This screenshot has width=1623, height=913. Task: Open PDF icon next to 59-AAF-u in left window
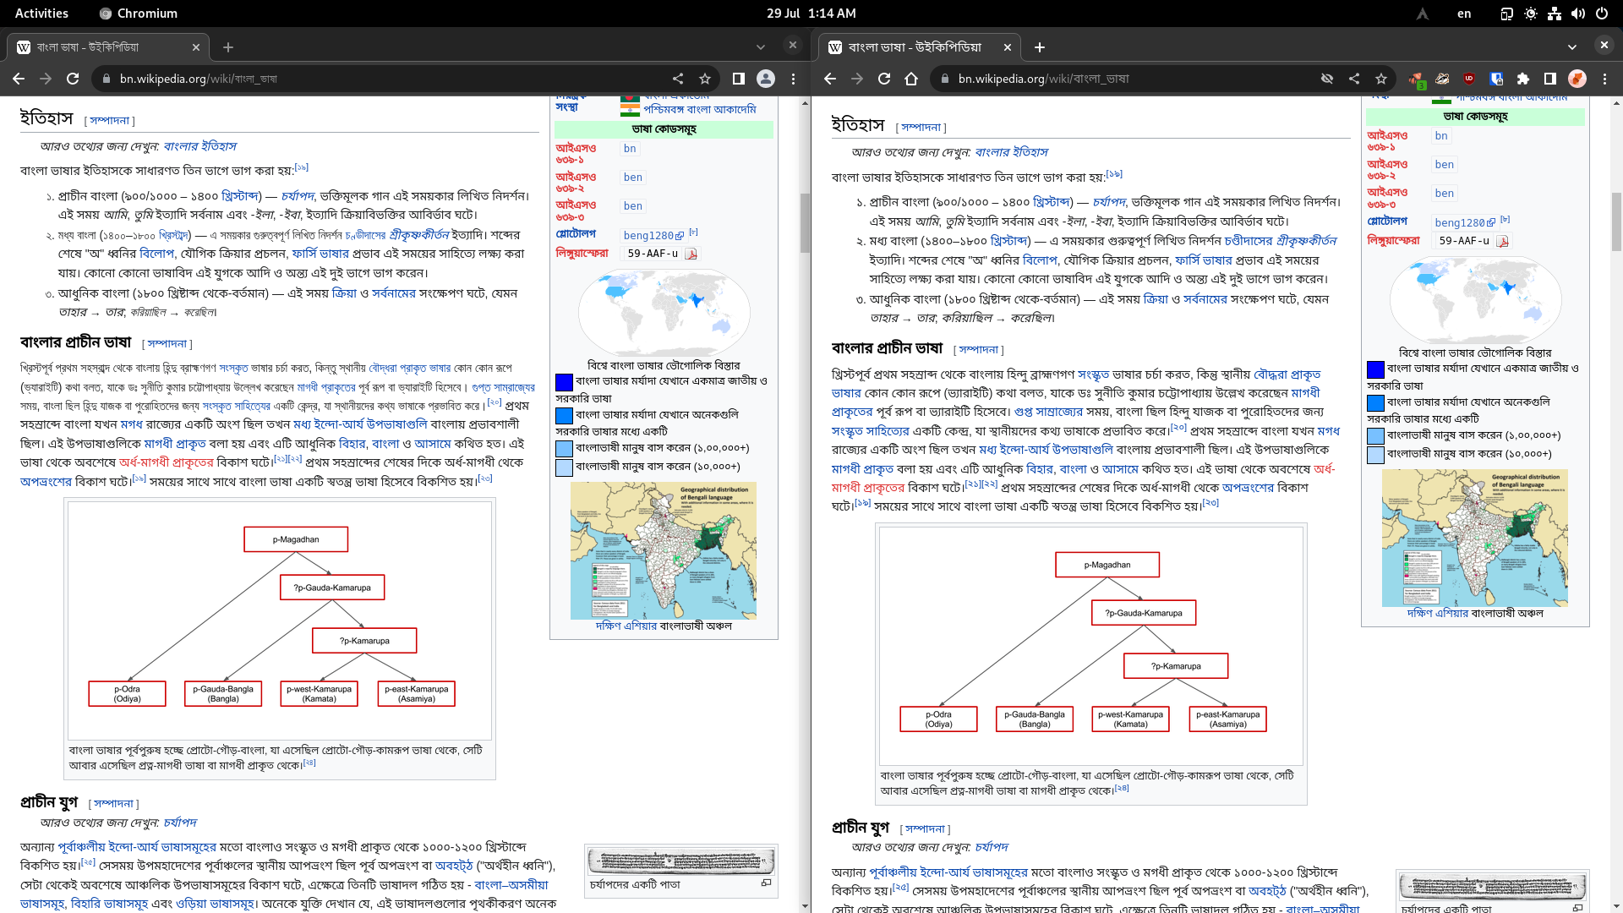(691, 254)
